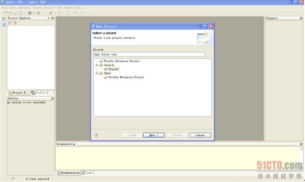Click the New wizard toolbar icon
305x182 pixels.
pyautogui.click(x=6, y=13)
